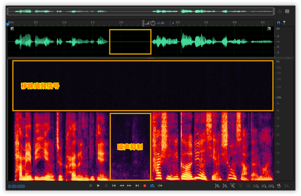The width and height of the screenshot is (301, 196).
Task: Toggle the blue Snapping magnet icon
Action: click(278, 23)
